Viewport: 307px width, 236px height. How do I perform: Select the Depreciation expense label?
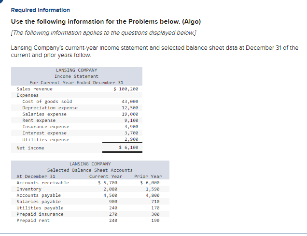click(50, 108)
